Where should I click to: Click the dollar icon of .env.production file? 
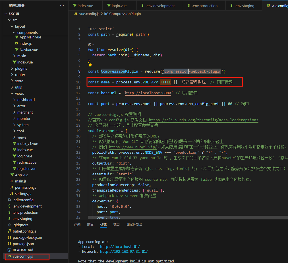(x=9, y=212)
